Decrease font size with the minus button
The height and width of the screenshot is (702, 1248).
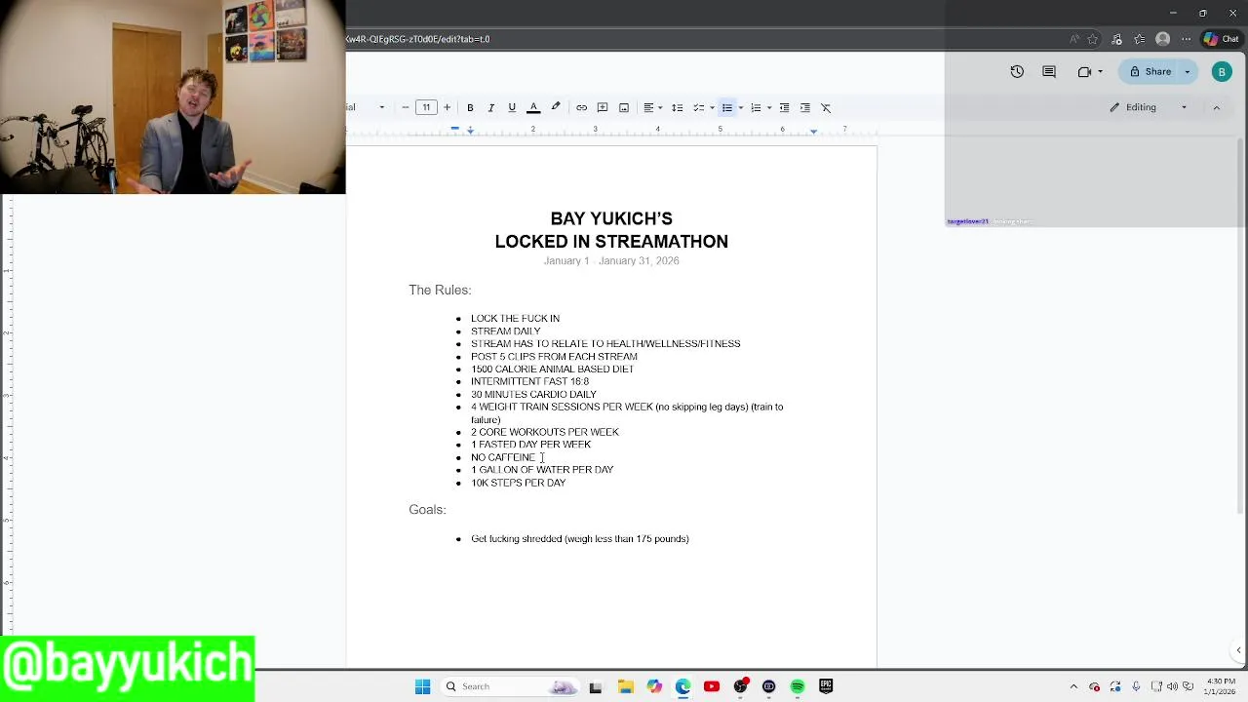click(x=406, y=107)
